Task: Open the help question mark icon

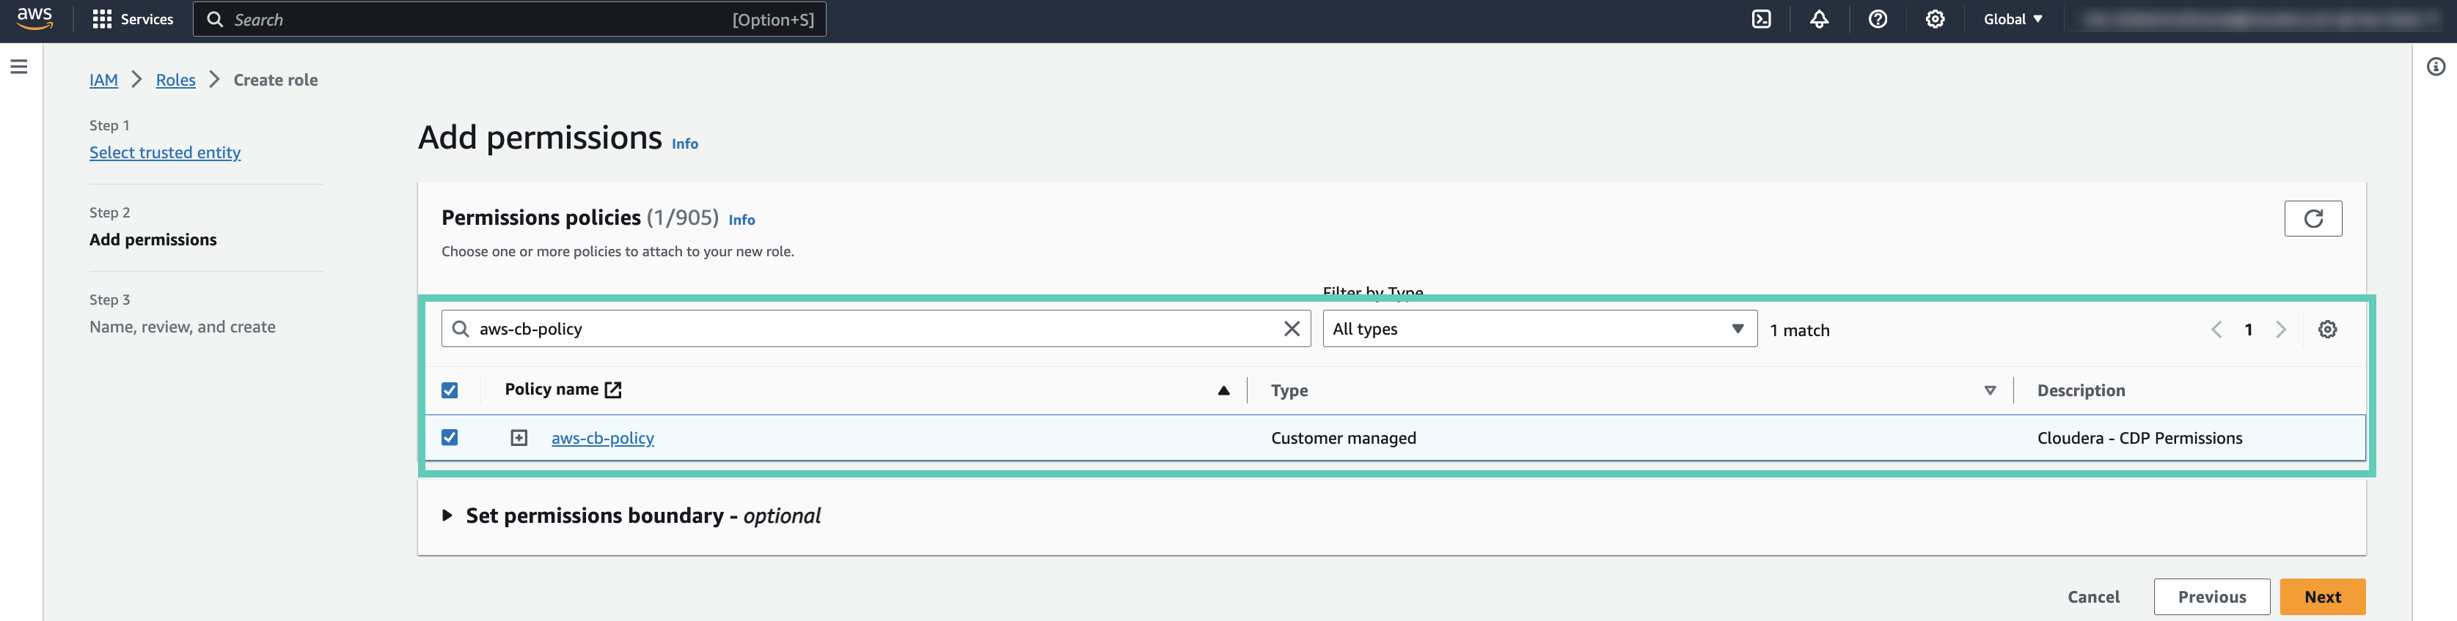Action: [x=1877, y=19]
